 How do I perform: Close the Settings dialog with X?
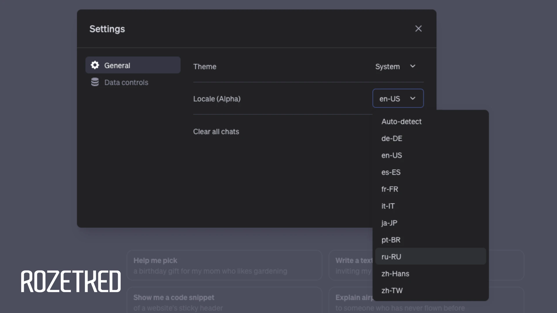[x=418, y=29]
